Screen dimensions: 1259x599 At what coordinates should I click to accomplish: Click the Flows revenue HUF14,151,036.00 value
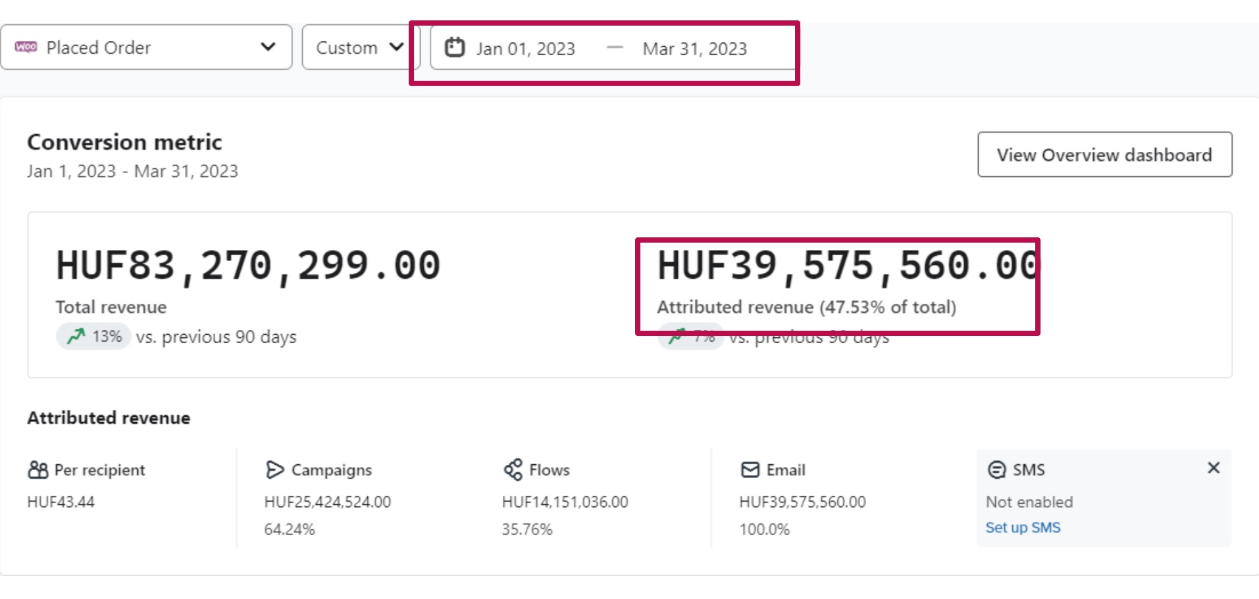coord(565,502)
